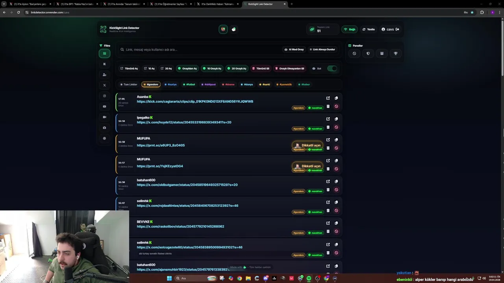The height and width of the screenshot is (283, 504).
Task: Click the browser reload button
Action: pyautogui.click(x=18, y=12)
